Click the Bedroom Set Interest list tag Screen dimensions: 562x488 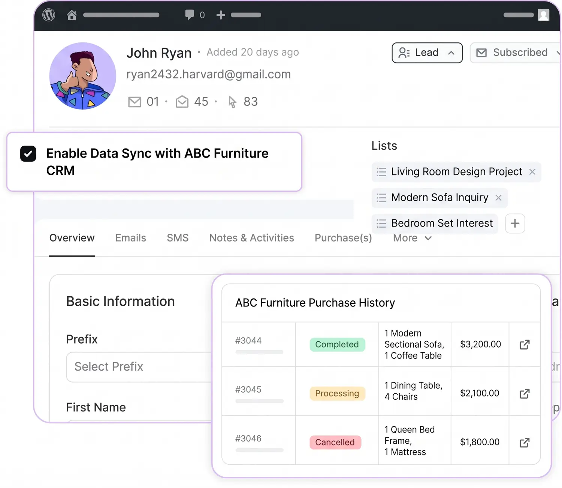tap(435, 224)
